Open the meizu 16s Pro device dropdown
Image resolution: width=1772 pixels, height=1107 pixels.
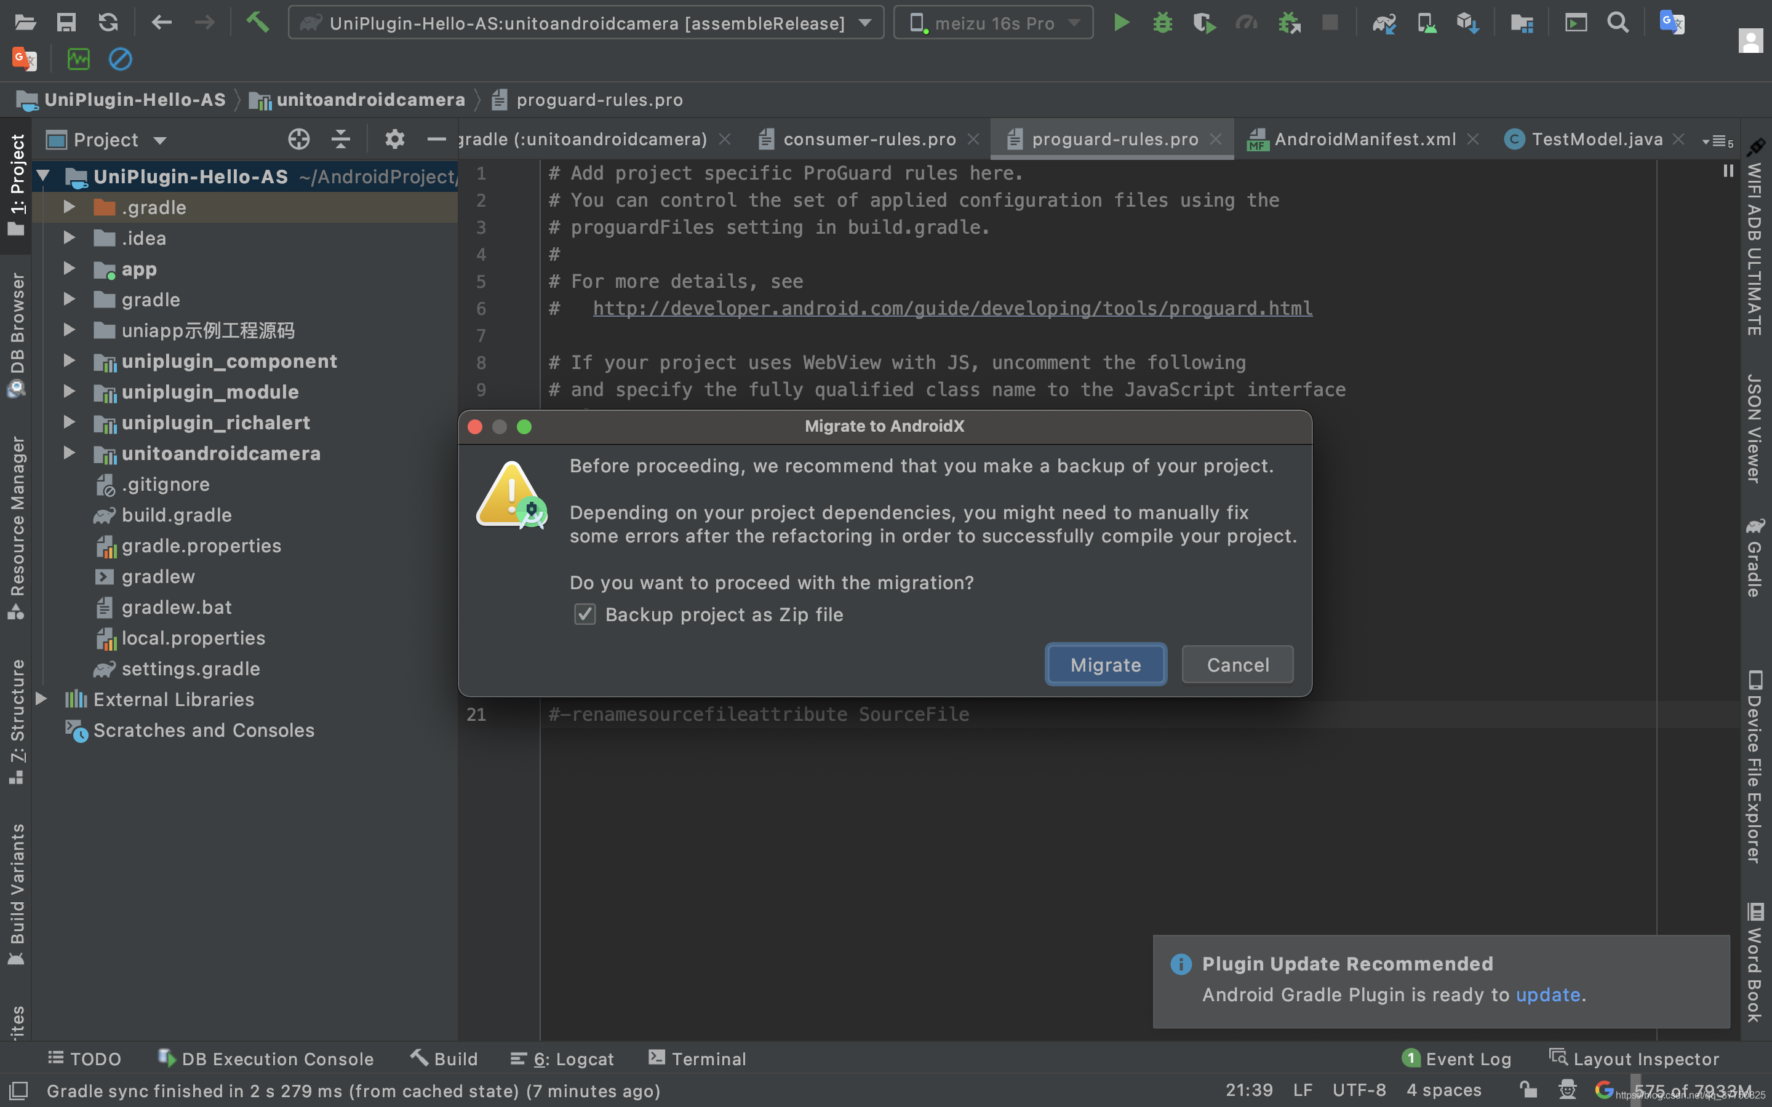[994, 23]
